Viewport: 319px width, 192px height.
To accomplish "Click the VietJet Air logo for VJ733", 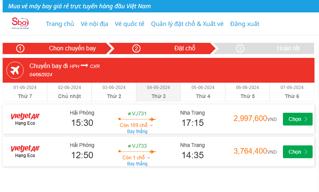I will click(x=25, y=148).
